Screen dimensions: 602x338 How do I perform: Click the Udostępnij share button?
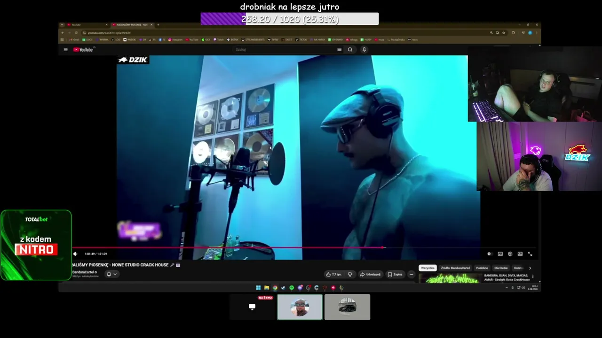(370, 274)
